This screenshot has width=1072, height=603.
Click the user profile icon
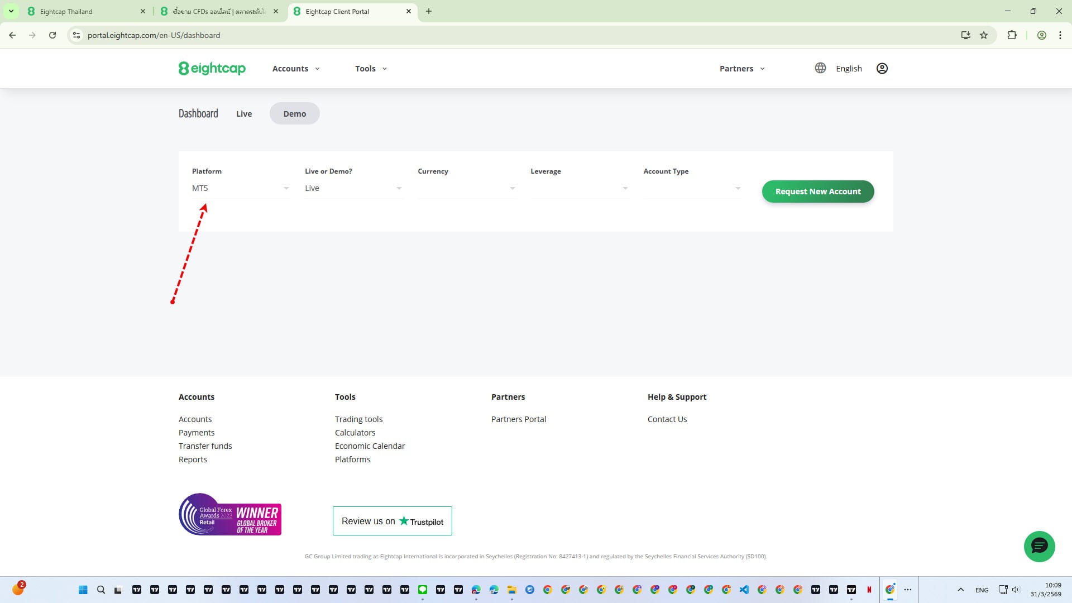(882, 68)
